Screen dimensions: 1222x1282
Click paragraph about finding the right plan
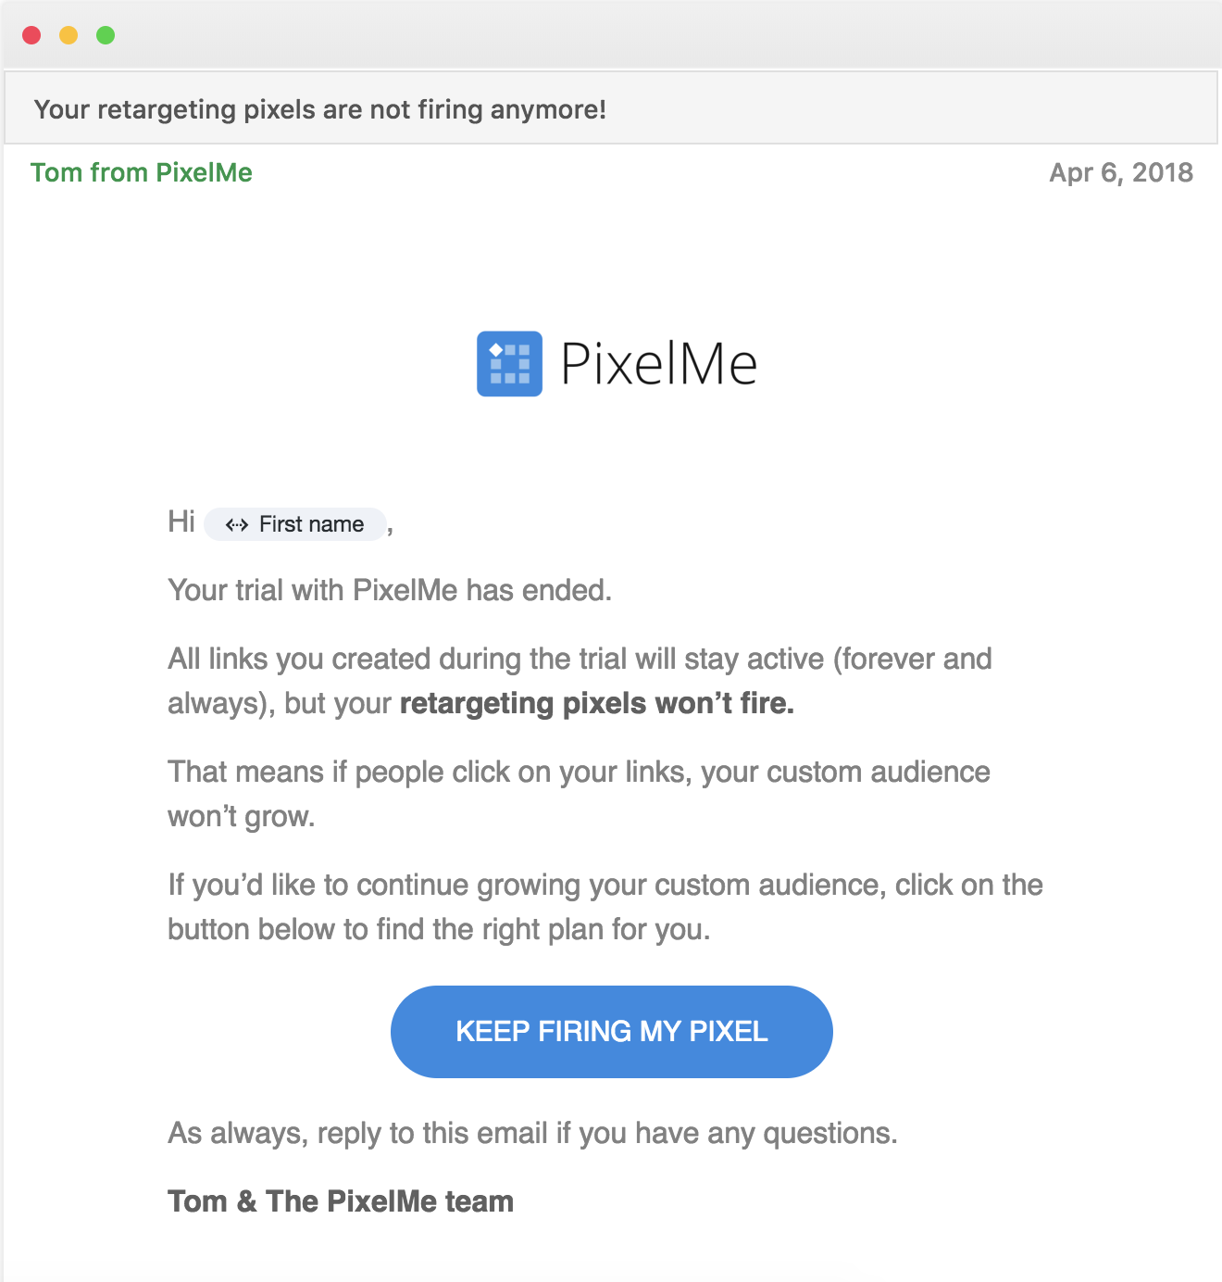pos(605,907)
